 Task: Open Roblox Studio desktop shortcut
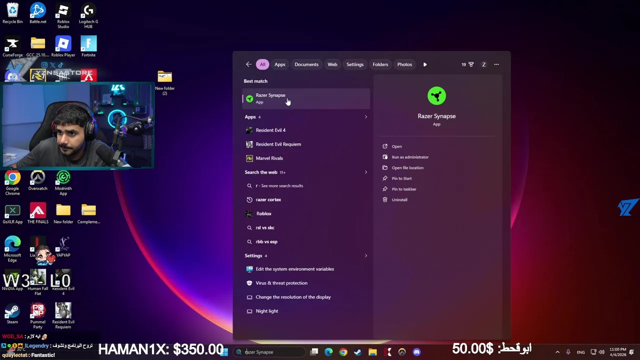coord(63,16)
